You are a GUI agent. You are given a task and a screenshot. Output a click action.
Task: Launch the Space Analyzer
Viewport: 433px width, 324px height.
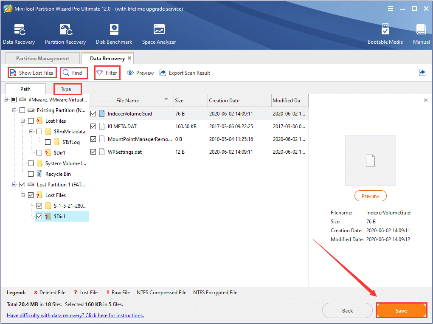pos(158,33)
